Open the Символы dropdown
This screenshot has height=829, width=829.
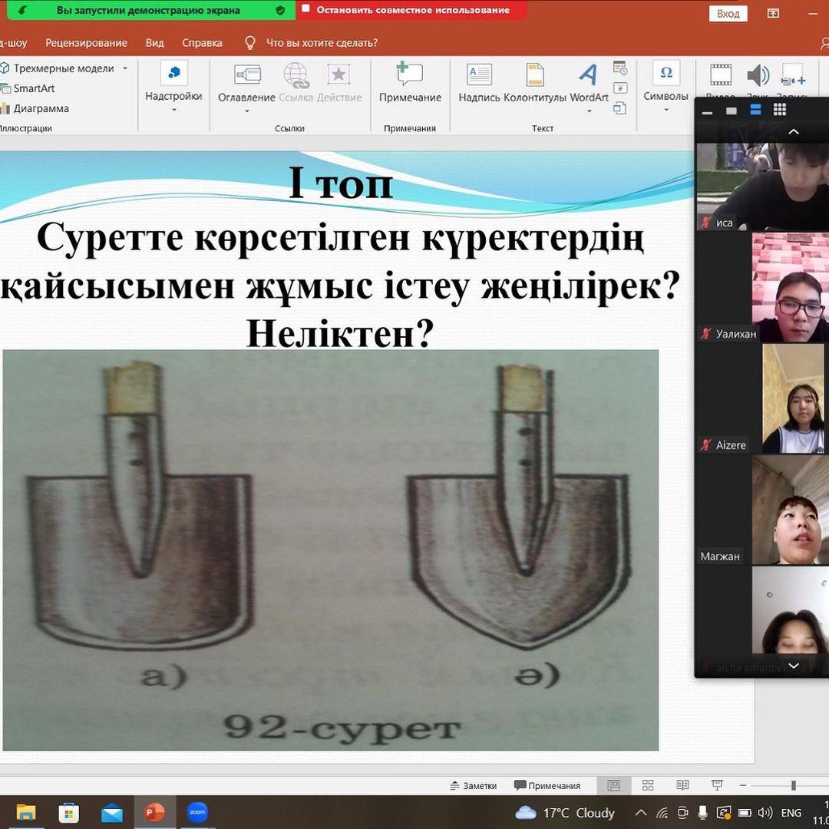tap(666, 83)
